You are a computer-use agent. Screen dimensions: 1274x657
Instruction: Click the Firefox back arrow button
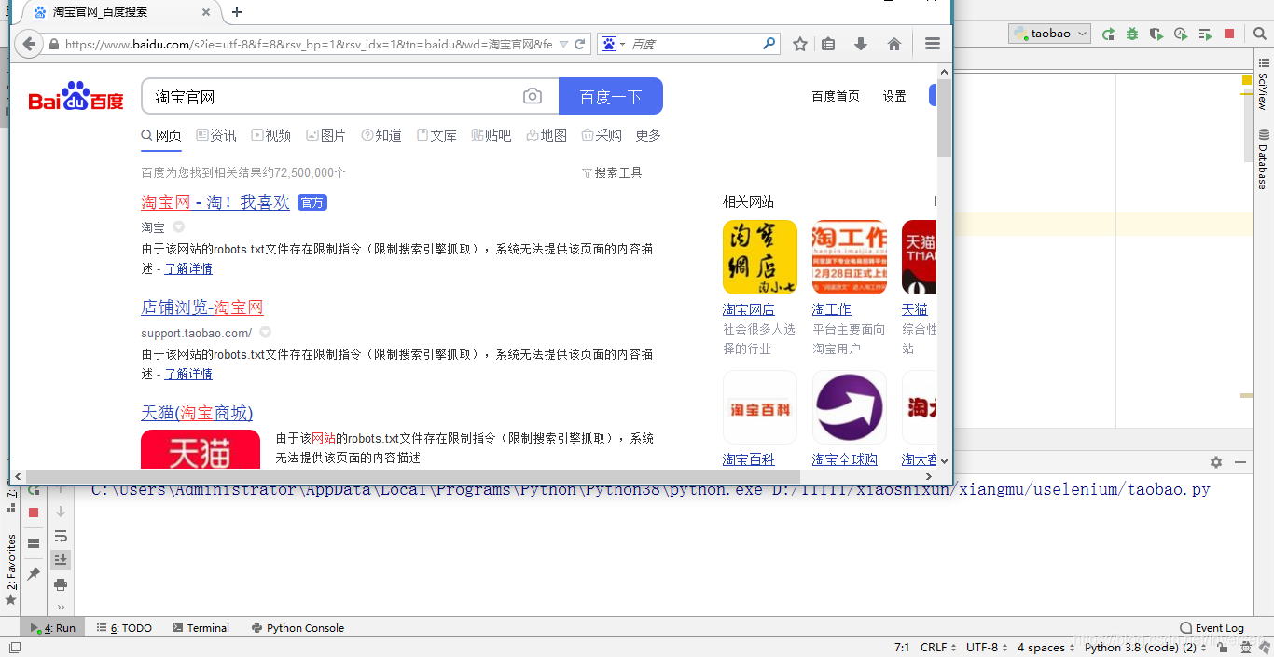pos(29,44)
